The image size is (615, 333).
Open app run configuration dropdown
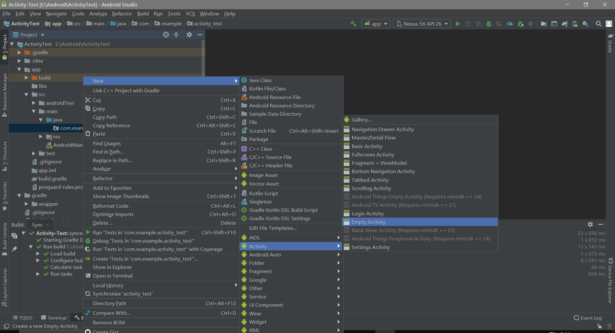[x=376, y=24]
